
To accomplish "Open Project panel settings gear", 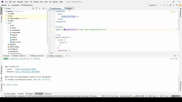I will pos(44,8).
